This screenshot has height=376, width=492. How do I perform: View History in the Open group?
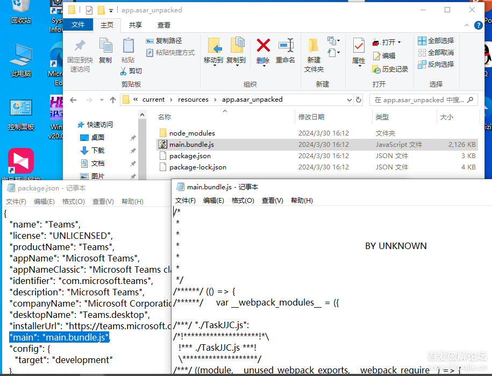coord(390,69)
